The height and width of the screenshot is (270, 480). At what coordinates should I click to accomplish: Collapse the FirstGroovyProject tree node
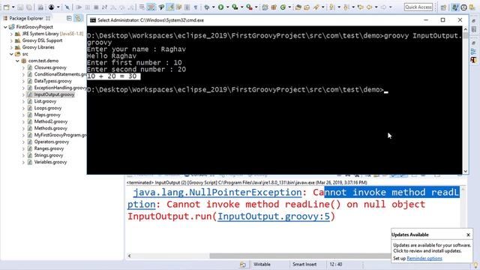click(5, 27)
